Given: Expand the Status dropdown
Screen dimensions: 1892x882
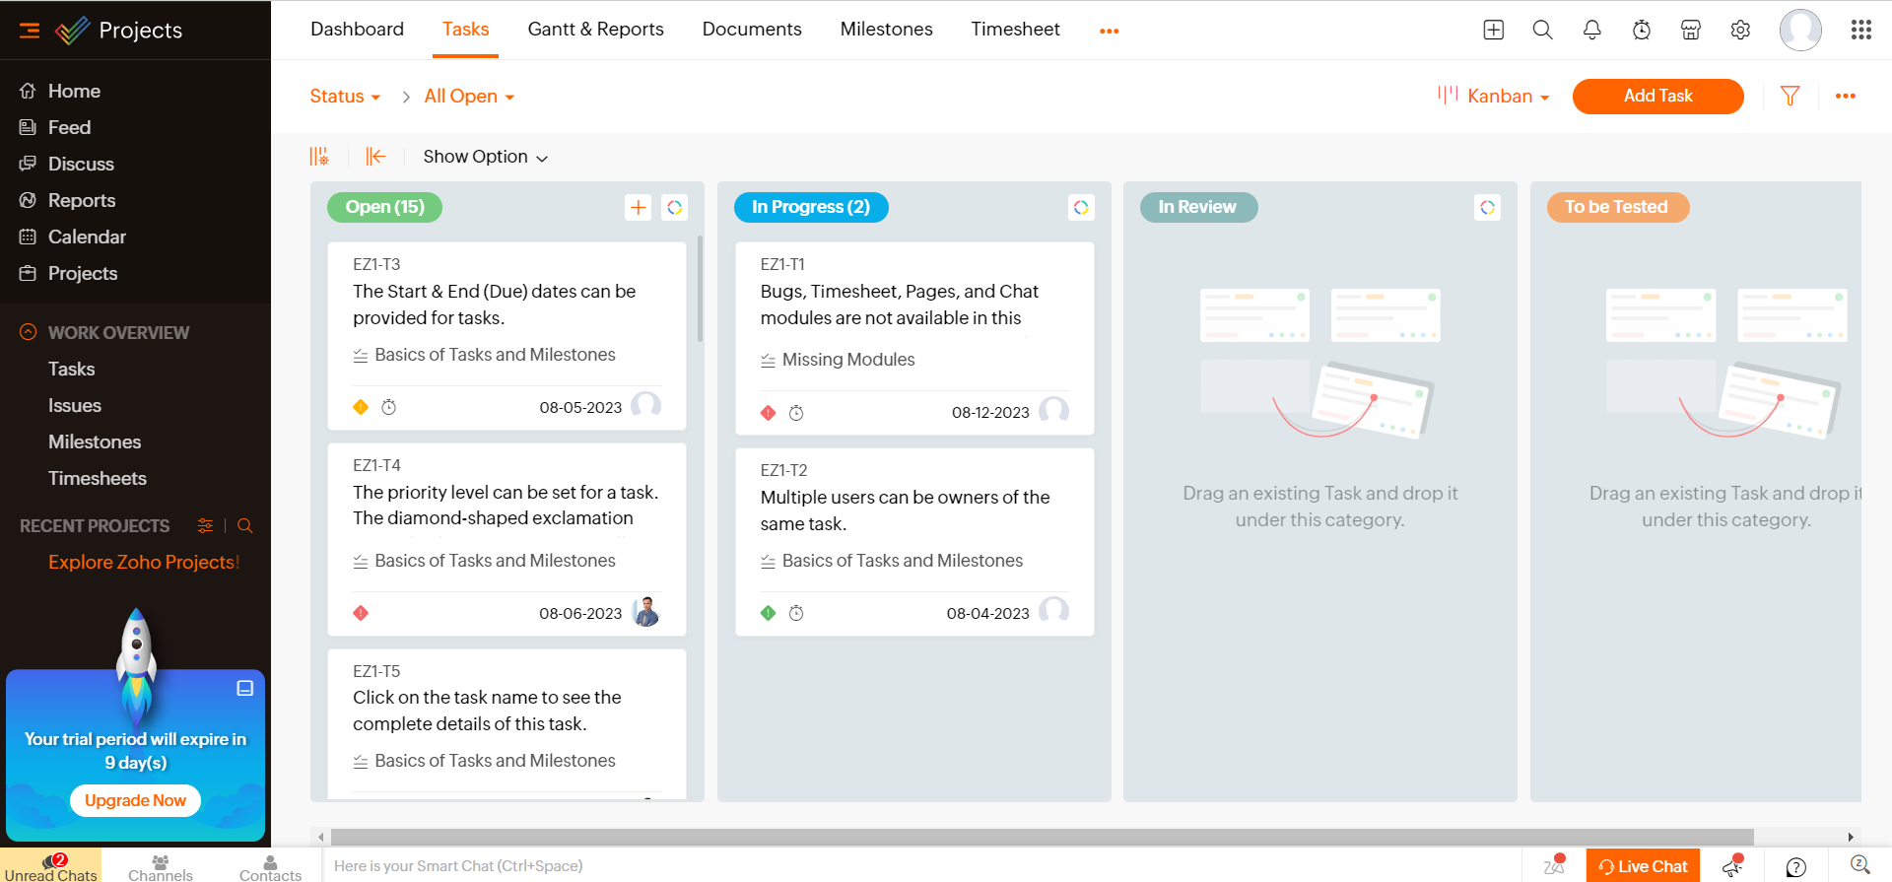Looking at the screenshot, I should 345,97.
